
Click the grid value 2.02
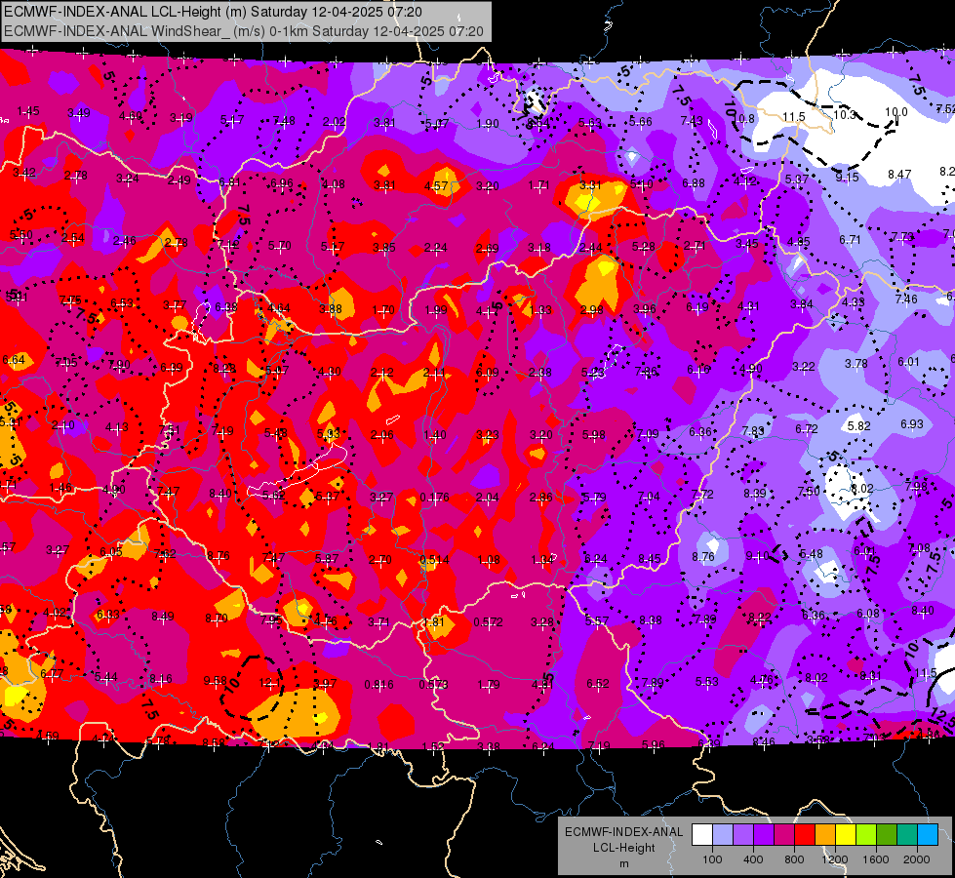point(334,122)
